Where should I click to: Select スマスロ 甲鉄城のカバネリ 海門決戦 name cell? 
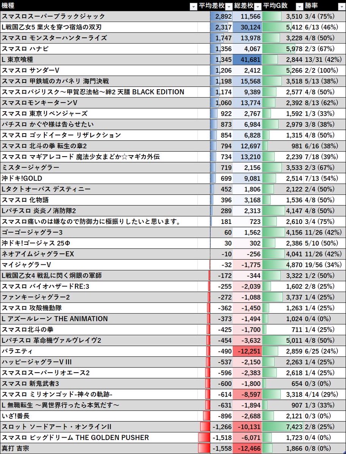[99, 81]
